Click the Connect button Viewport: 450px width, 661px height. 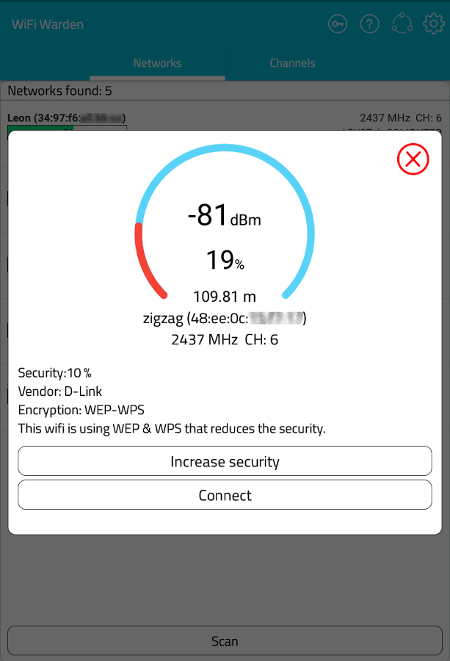point(225,495)
